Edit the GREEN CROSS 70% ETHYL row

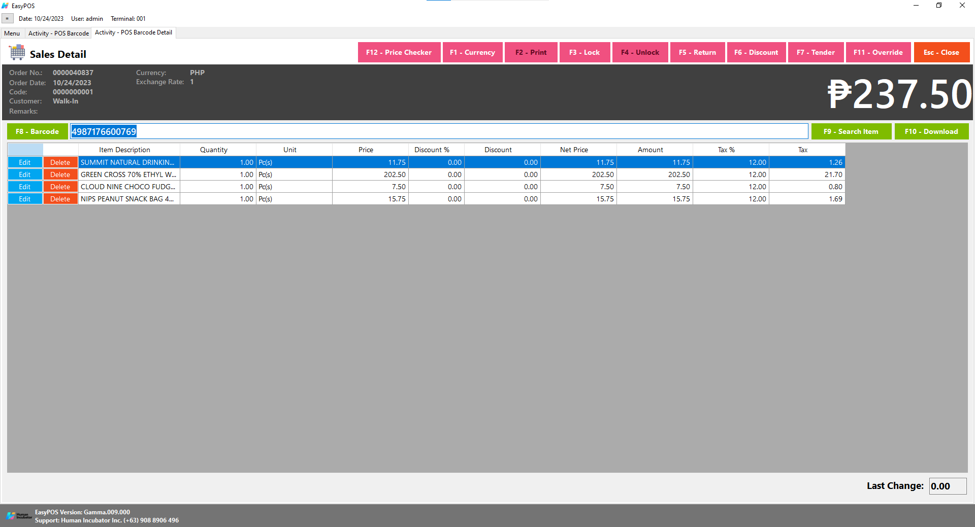click(25, 174)
